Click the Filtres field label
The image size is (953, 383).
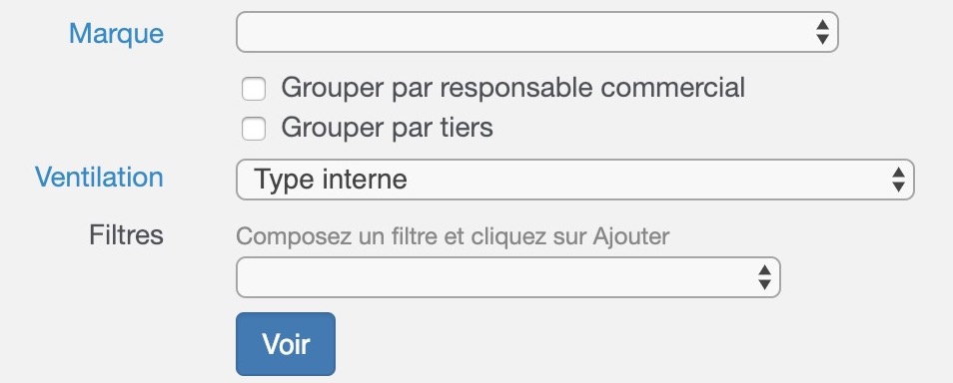[x=127, y=234]
